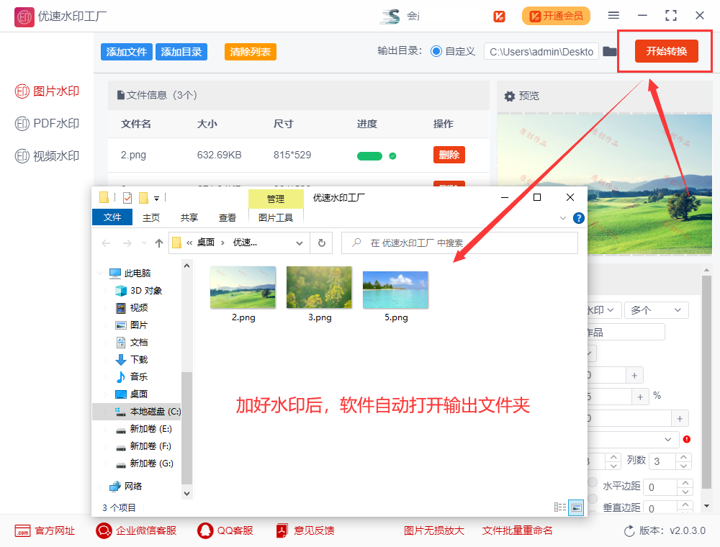Open 主页 tab in Explorer window

(151, 217)
